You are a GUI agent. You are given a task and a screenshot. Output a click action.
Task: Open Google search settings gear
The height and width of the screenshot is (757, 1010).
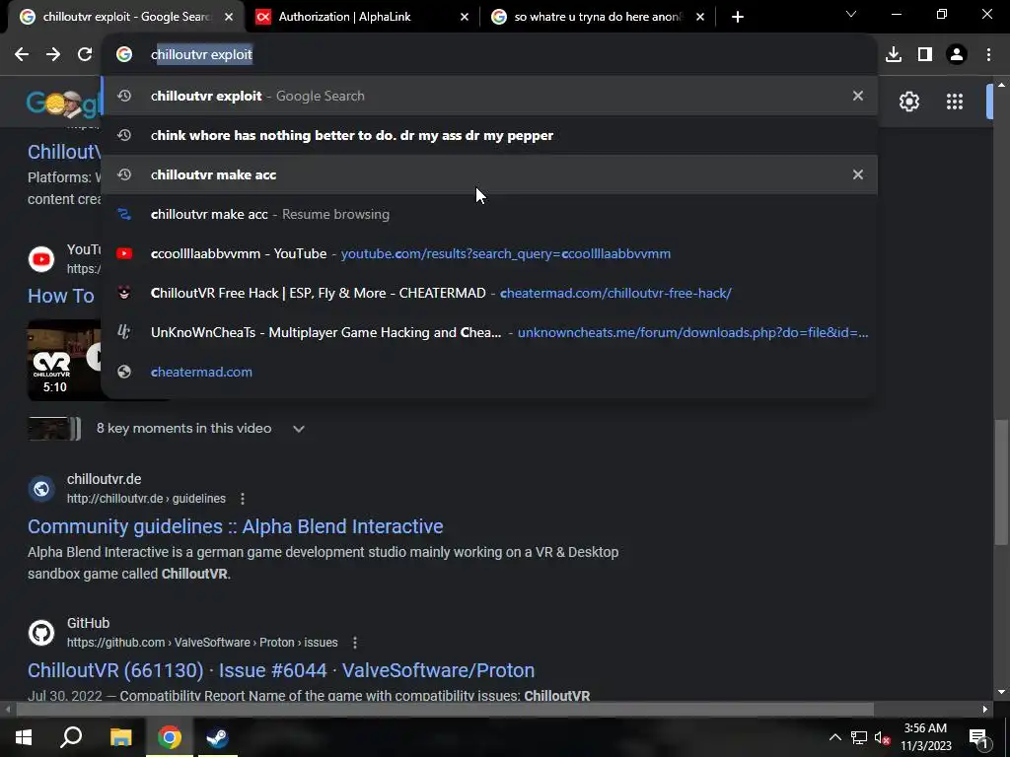click(x=908, y=102)
